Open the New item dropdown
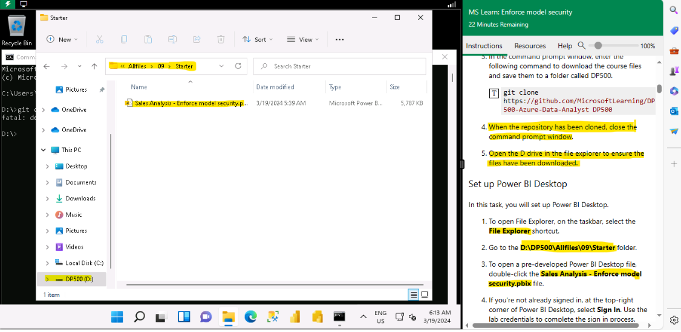 (x=62, y=39)
